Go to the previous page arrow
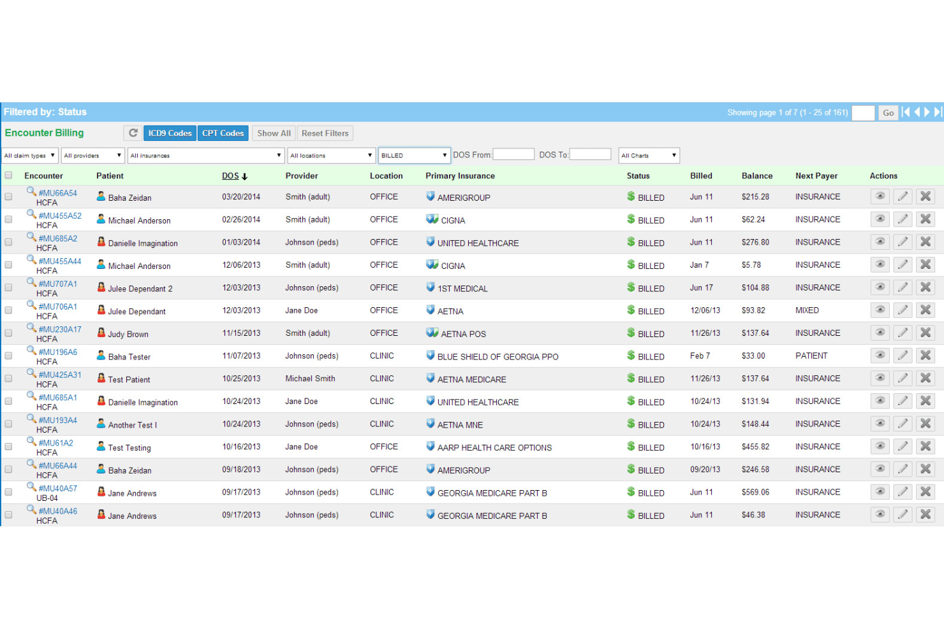The width and height of the screenshot is (944, 629). pos(917,112)
